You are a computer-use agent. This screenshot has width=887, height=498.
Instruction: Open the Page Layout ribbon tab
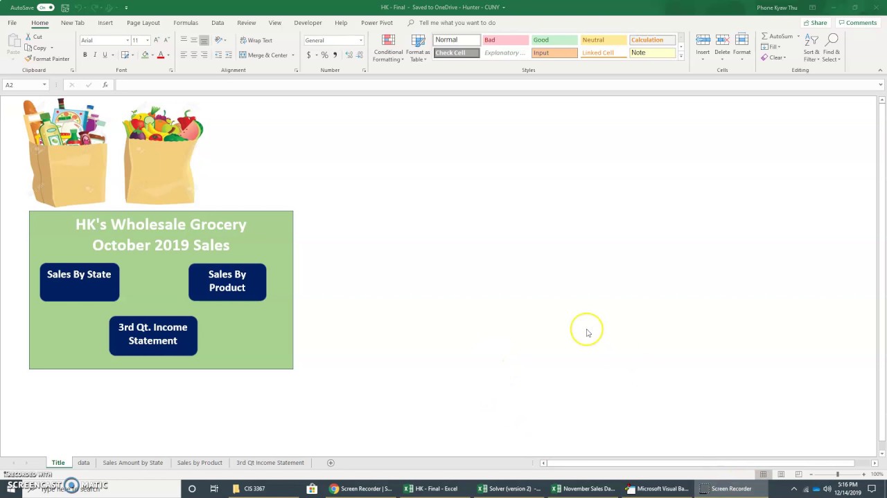coord(143,23)
